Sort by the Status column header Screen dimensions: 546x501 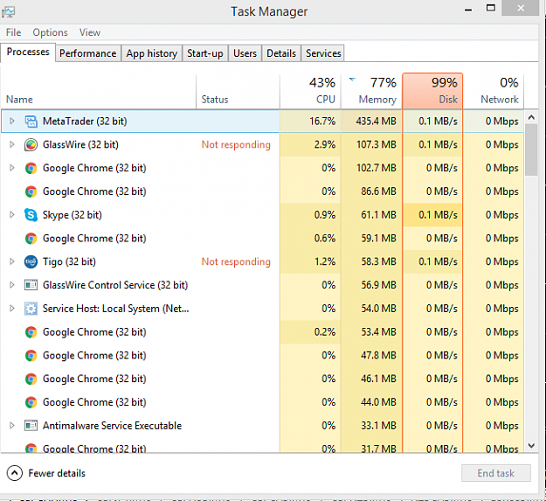[x=238, y=92]
